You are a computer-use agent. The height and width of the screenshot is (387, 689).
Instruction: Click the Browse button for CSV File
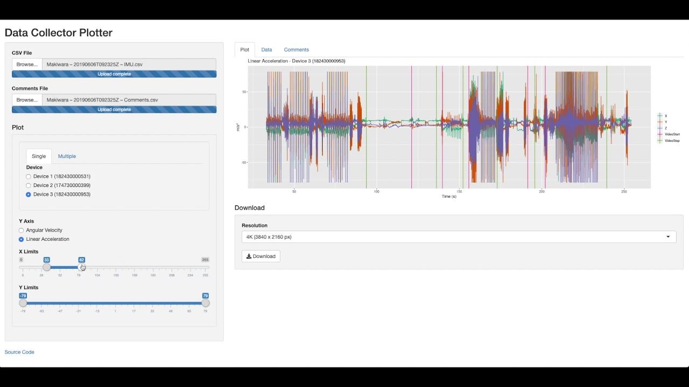click(x=27, y=64)
